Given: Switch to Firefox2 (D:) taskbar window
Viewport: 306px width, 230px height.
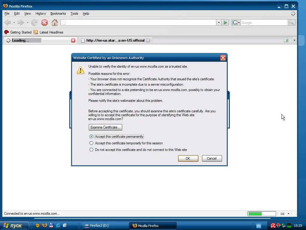Looking at the screenshot, I should [x=105, y=226].
